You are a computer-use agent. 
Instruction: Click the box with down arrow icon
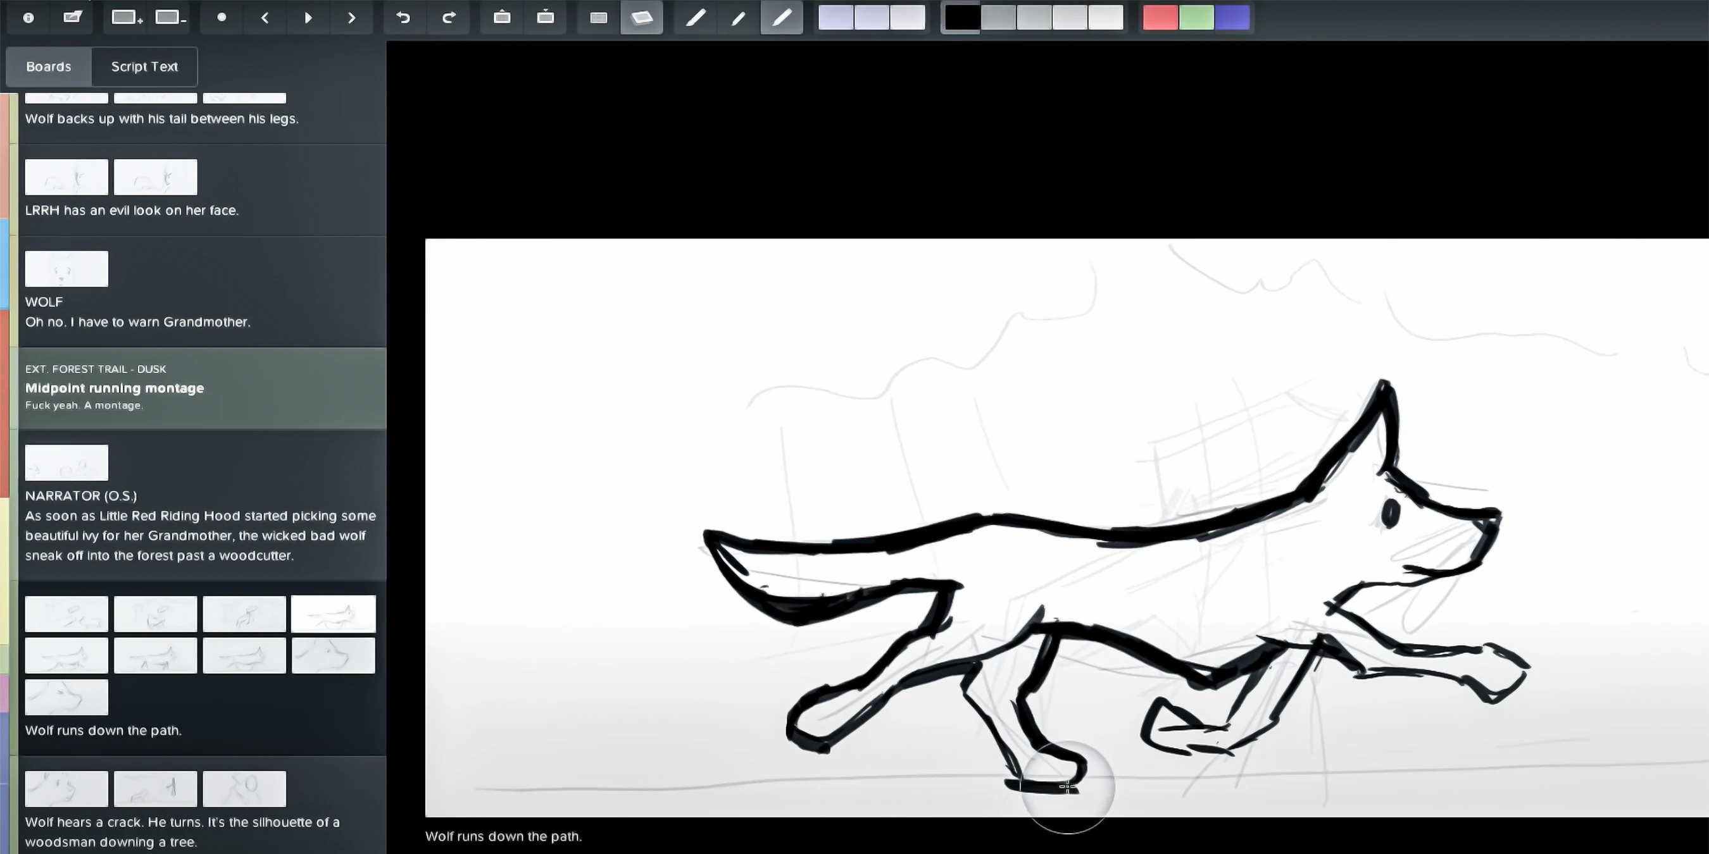(546, 18)
